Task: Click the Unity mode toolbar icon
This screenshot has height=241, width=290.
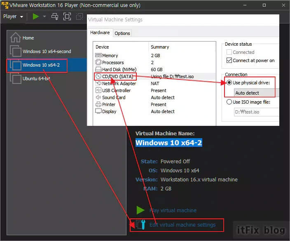Action: (x=80, y=16)
